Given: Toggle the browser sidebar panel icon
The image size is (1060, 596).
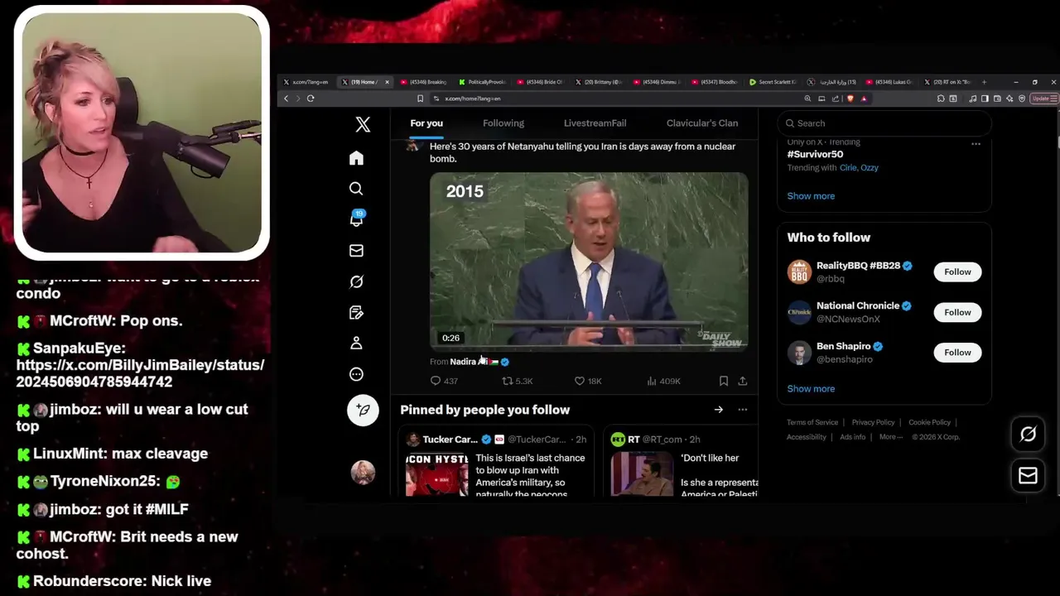Looking at the screenshot, I should (985, 99).
